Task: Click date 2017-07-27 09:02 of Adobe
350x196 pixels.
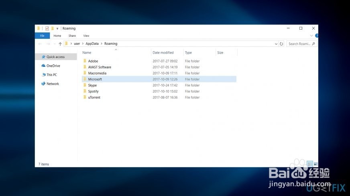Action: (165, 61)
